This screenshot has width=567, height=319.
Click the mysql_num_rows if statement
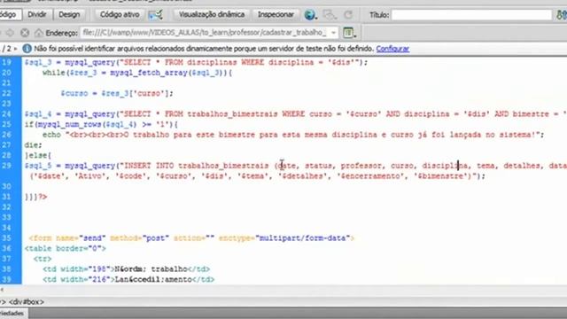101,124
